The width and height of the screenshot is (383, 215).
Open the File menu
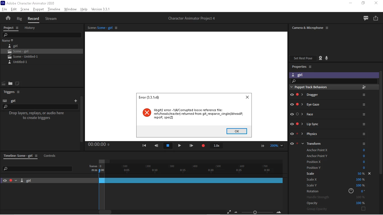tap(4, 9)
